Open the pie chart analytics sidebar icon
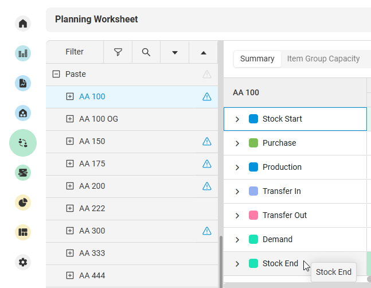371x288 pixels. (x=23, y=203)
